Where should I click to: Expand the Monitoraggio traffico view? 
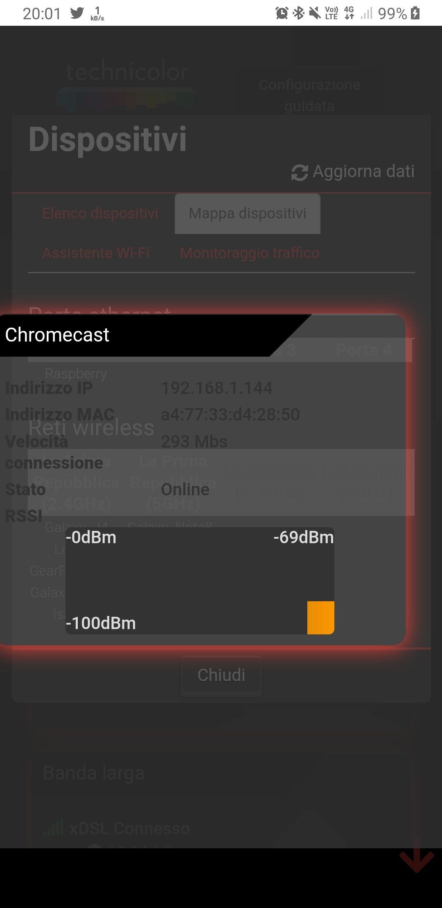click(249, 253)
